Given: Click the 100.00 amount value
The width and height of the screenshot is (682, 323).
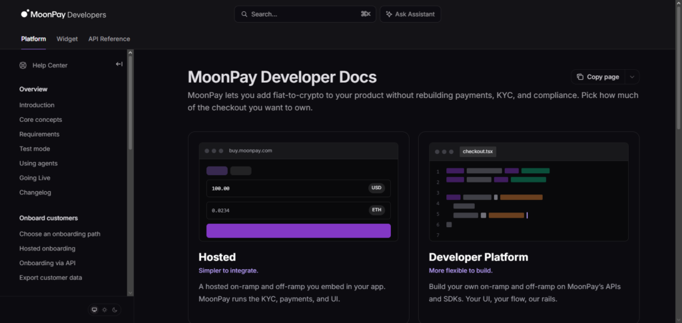Looking at the screenshot, I should pyautogui.click(x=220, y=188).
